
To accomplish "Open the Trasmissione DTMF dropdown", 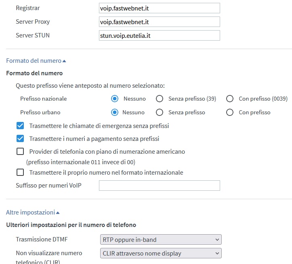I will click(161, 239).
